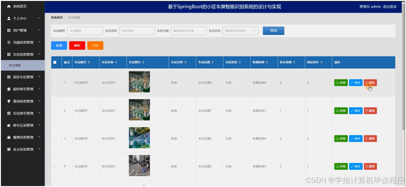Image resolution: width=406 pixels, height=187 pixels.
Task: Open the 车位编号8 parking thumbnail
Action: coord(139,82)
